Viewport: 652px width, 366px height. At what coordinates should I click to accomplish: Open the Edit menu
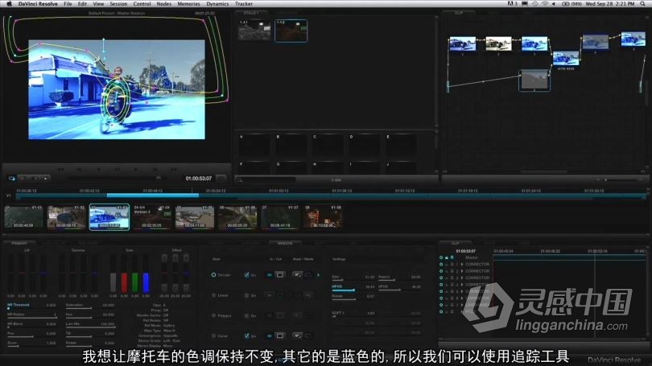82,4
